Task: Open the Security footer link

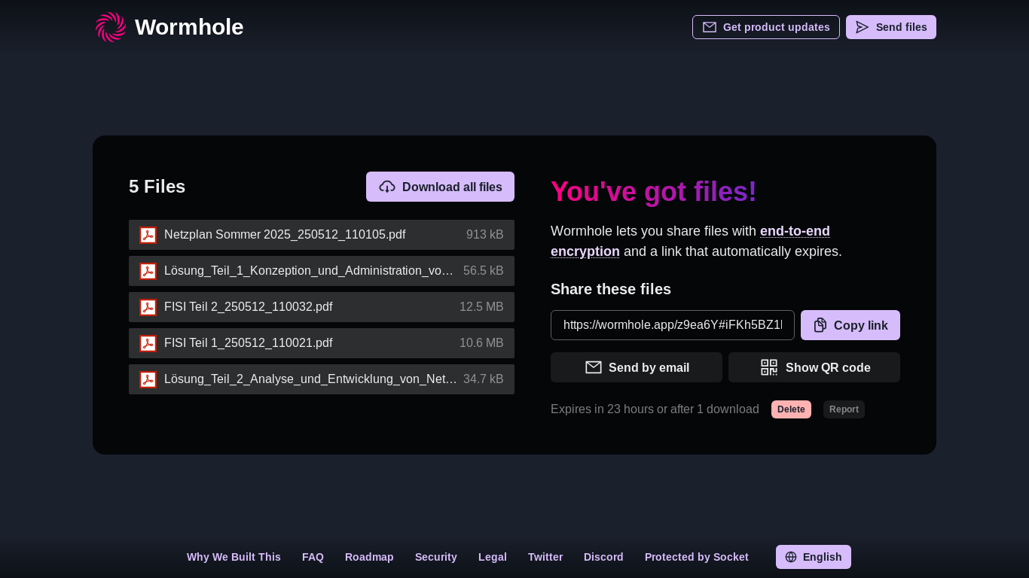Action: pos(436,557)
